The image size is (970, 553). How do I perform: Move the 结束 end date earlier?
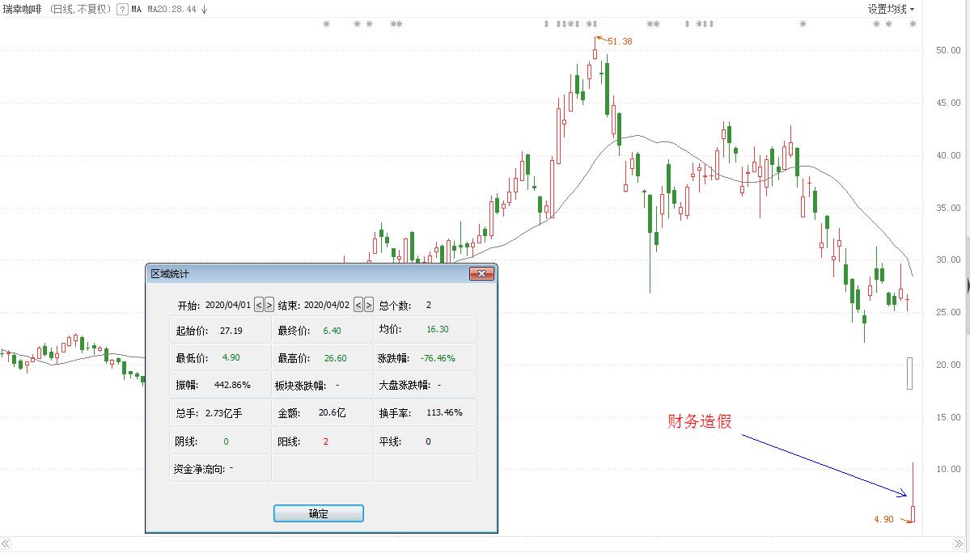[358, 305]
